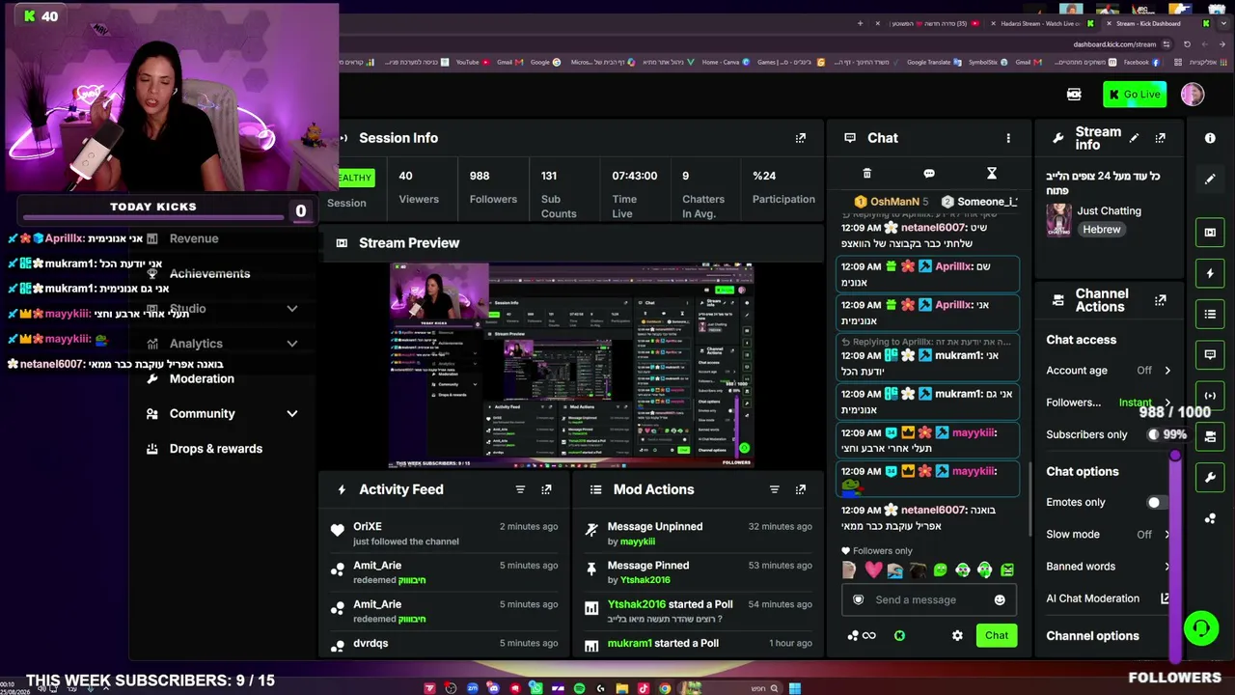Toggle the Emotes only switch
This screenshot has height=695, width=1235.
[1158, 502]
